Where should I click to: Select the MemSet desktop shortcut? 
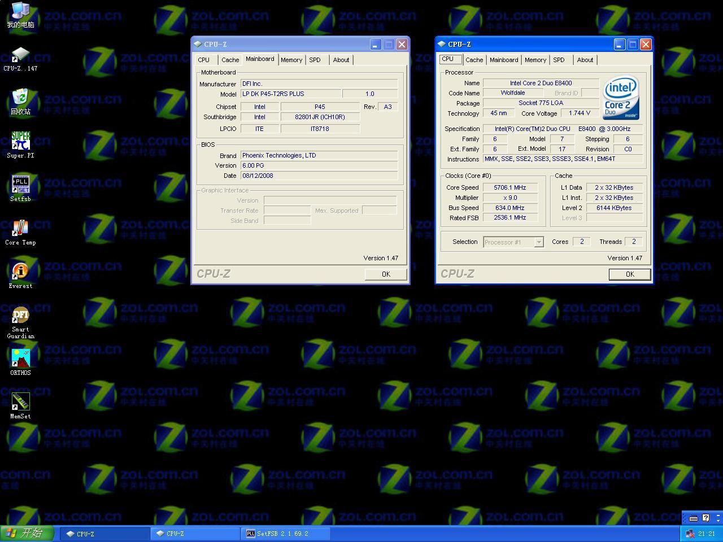[x=20, y=406]
